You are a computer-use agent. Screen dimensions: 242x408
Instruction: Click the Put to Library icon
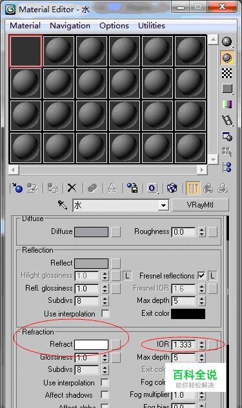132,188
